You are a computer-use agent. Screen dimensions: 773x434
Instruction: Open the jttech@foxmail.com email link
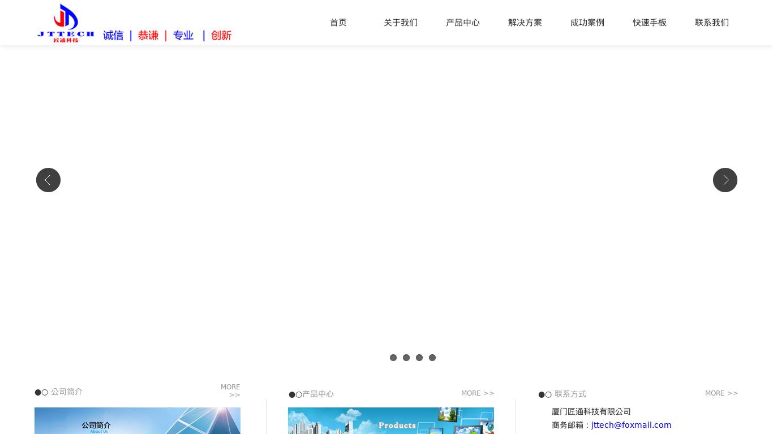click(x=632, y=425)
